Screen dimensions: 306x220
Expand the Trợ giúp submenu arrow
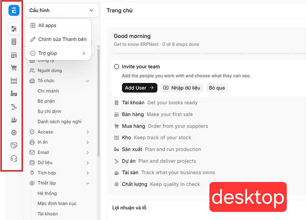(x=84, y=53)
